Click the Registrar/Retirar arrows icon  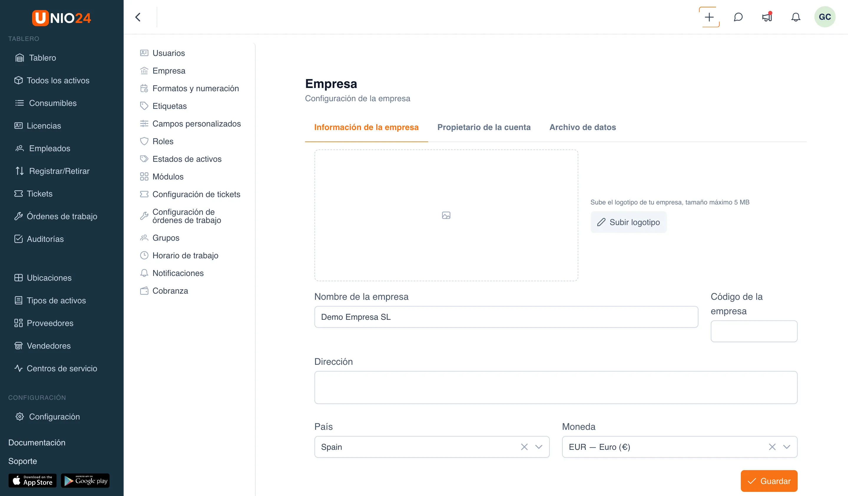point(19,171)
